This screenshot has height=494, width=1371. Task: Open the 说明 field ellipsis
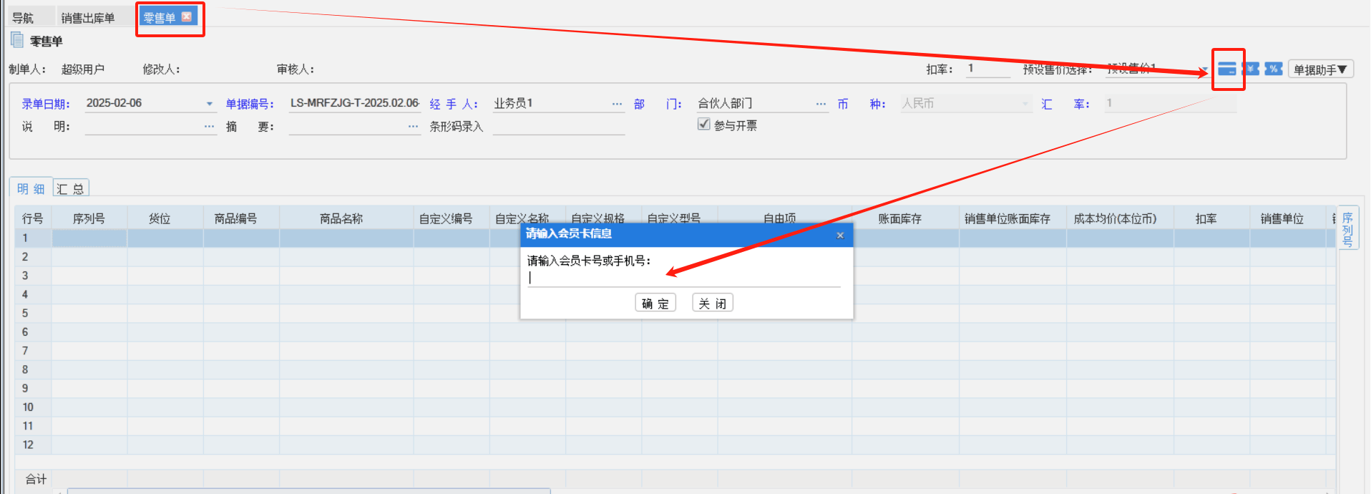tap(209, 127)
